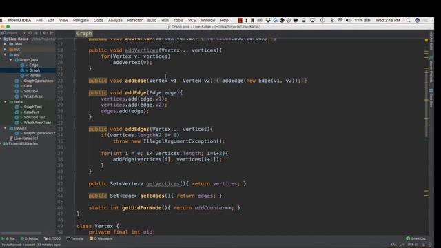Image resolution: width=441 pixels, height=248 pixels.
Task: Open the Run tool window
Action: [8, 238]
